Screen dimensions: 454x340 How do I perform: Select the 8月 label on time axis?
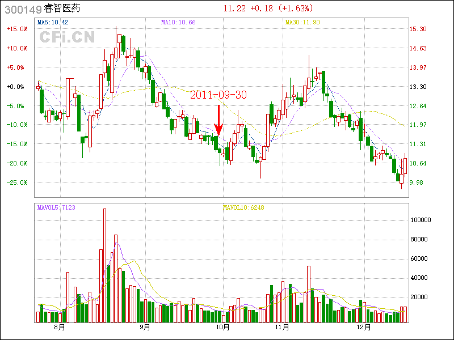60,327
